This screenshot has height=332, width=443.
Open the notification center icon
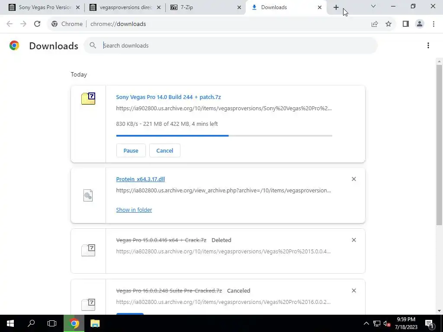click(x=430, y=323)
